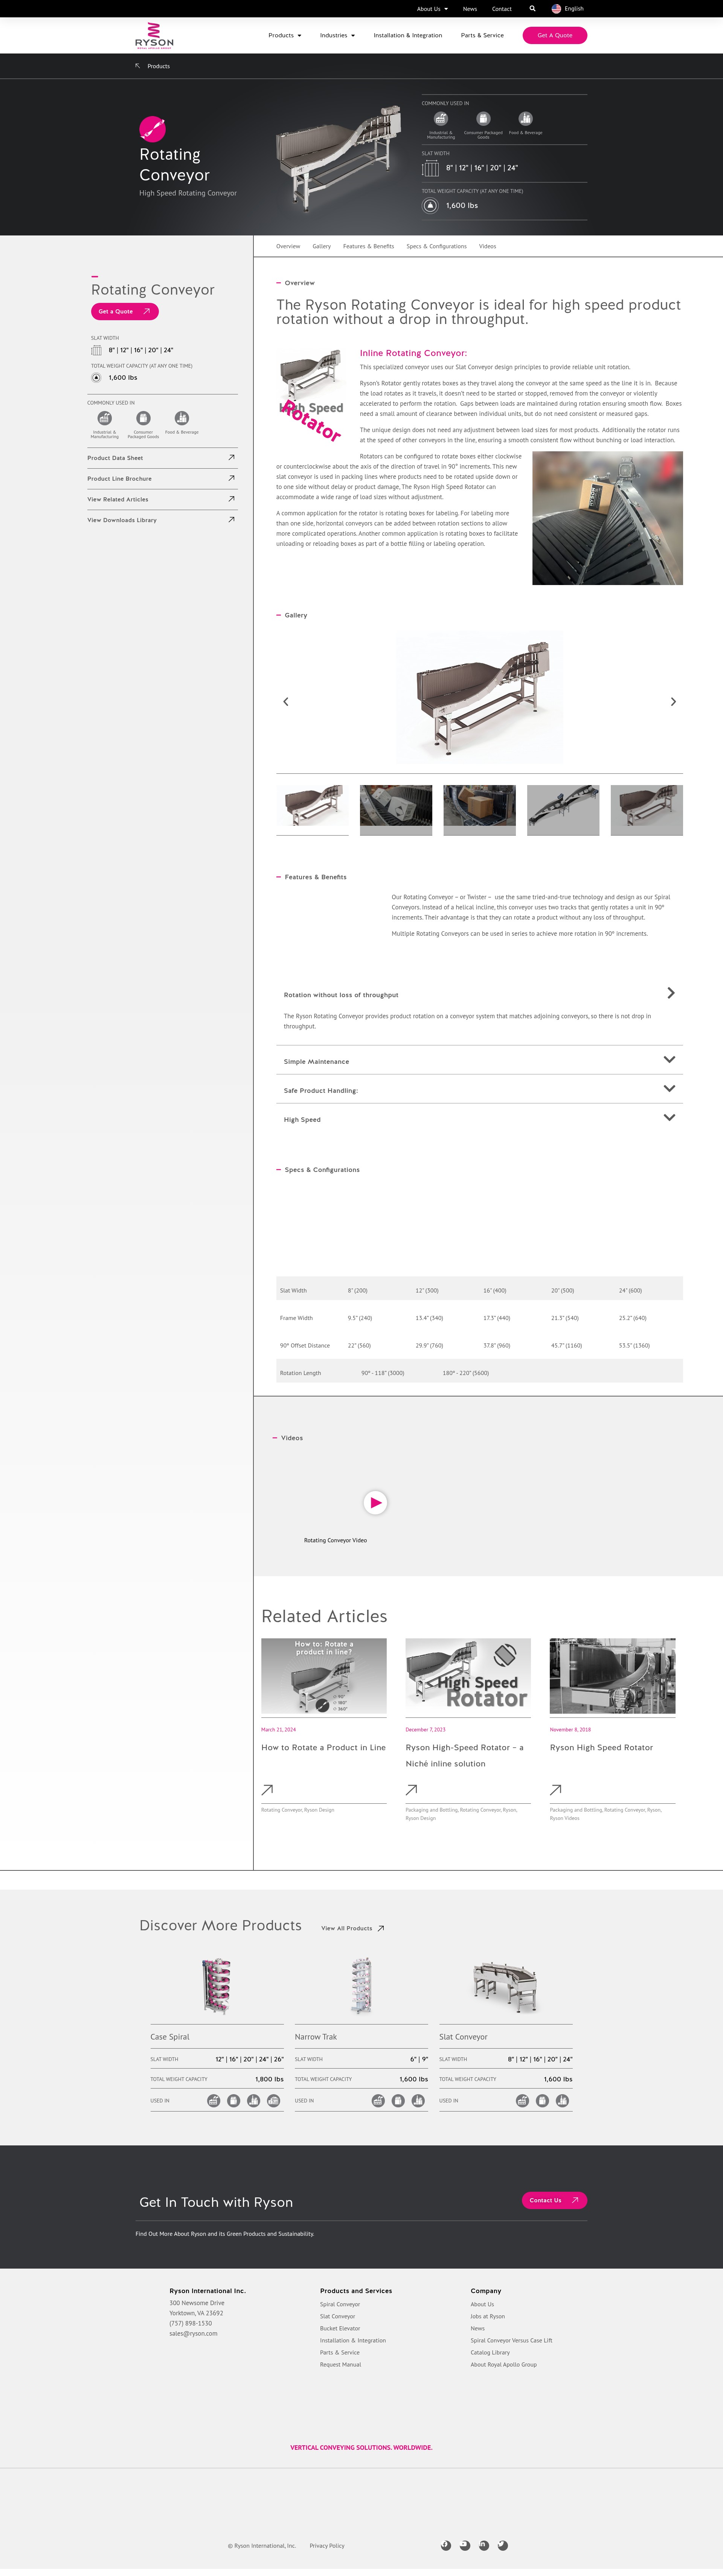Expand the High Speed accordion
This screenshot has height=2576, width=723.
tap(479, 1118)
